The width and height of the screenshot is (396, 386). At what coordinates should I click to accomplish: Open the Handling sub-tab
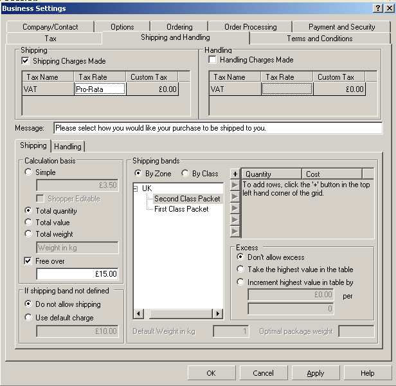67,147
